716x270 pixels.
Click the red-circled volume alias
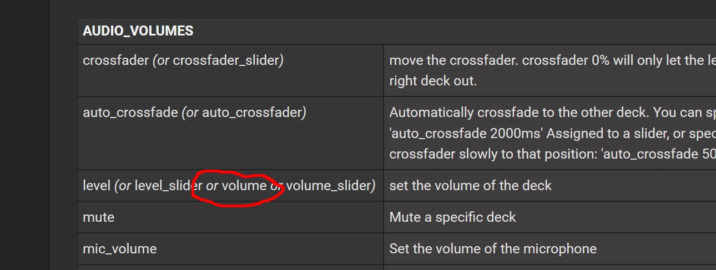click(x=244, y=186)
